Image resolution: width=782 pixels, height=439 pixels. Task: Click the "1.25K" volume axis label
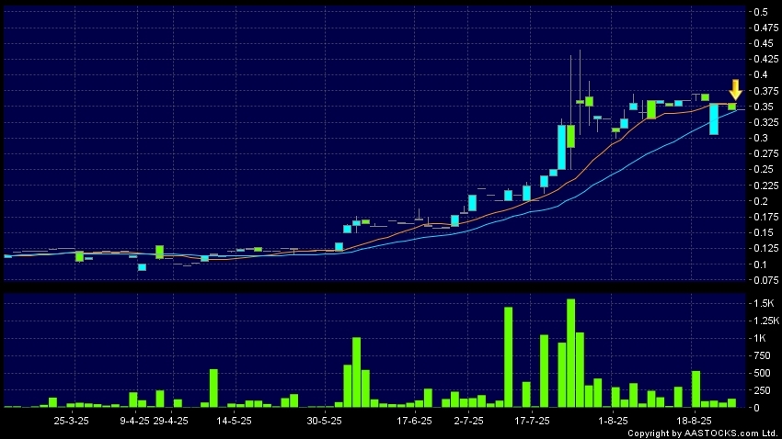click(766, 321)
